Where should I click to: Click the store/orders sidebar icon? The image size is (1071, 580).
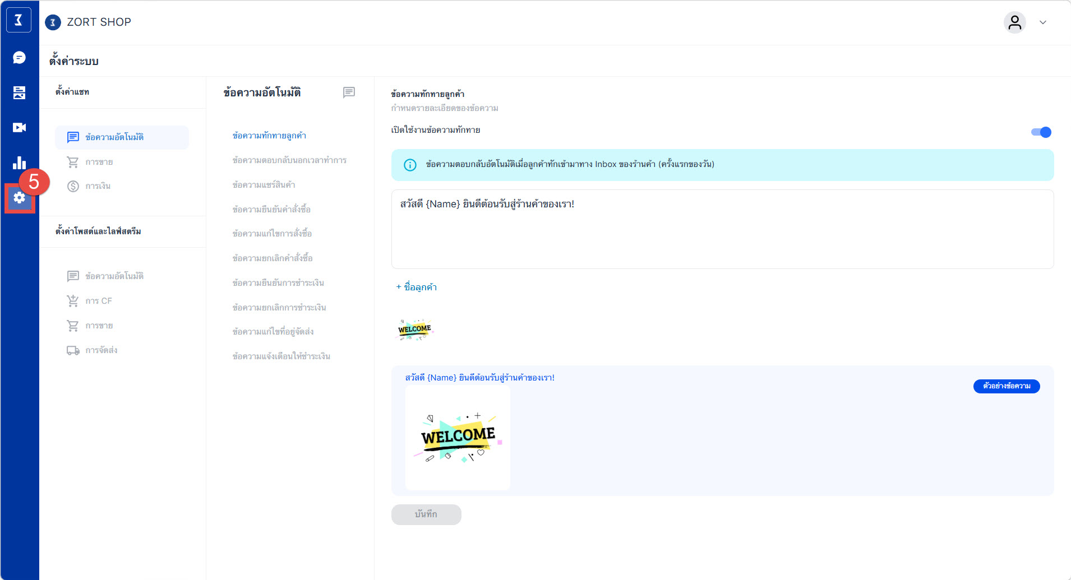(19, 93)
